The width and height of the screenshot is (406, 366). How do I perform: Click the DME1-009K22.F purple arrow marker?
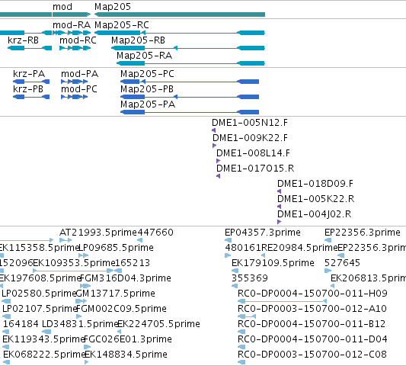pos(214,146)
